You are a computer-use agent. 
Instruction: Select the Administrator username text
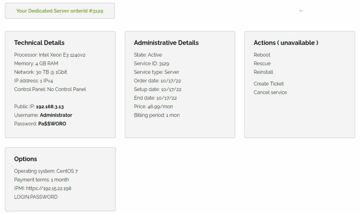pyautogui.click(x=56, y=115)
